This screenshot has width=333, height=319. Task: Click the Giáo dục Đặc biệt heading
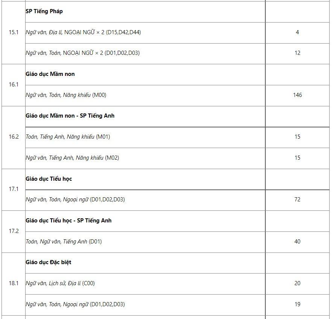[x=49, y=262]
